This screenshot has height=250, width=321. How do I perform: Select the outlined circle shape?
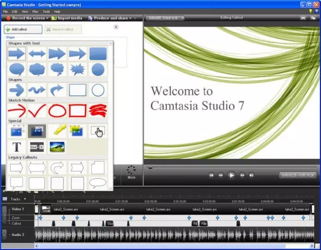(x=98, y=90)
